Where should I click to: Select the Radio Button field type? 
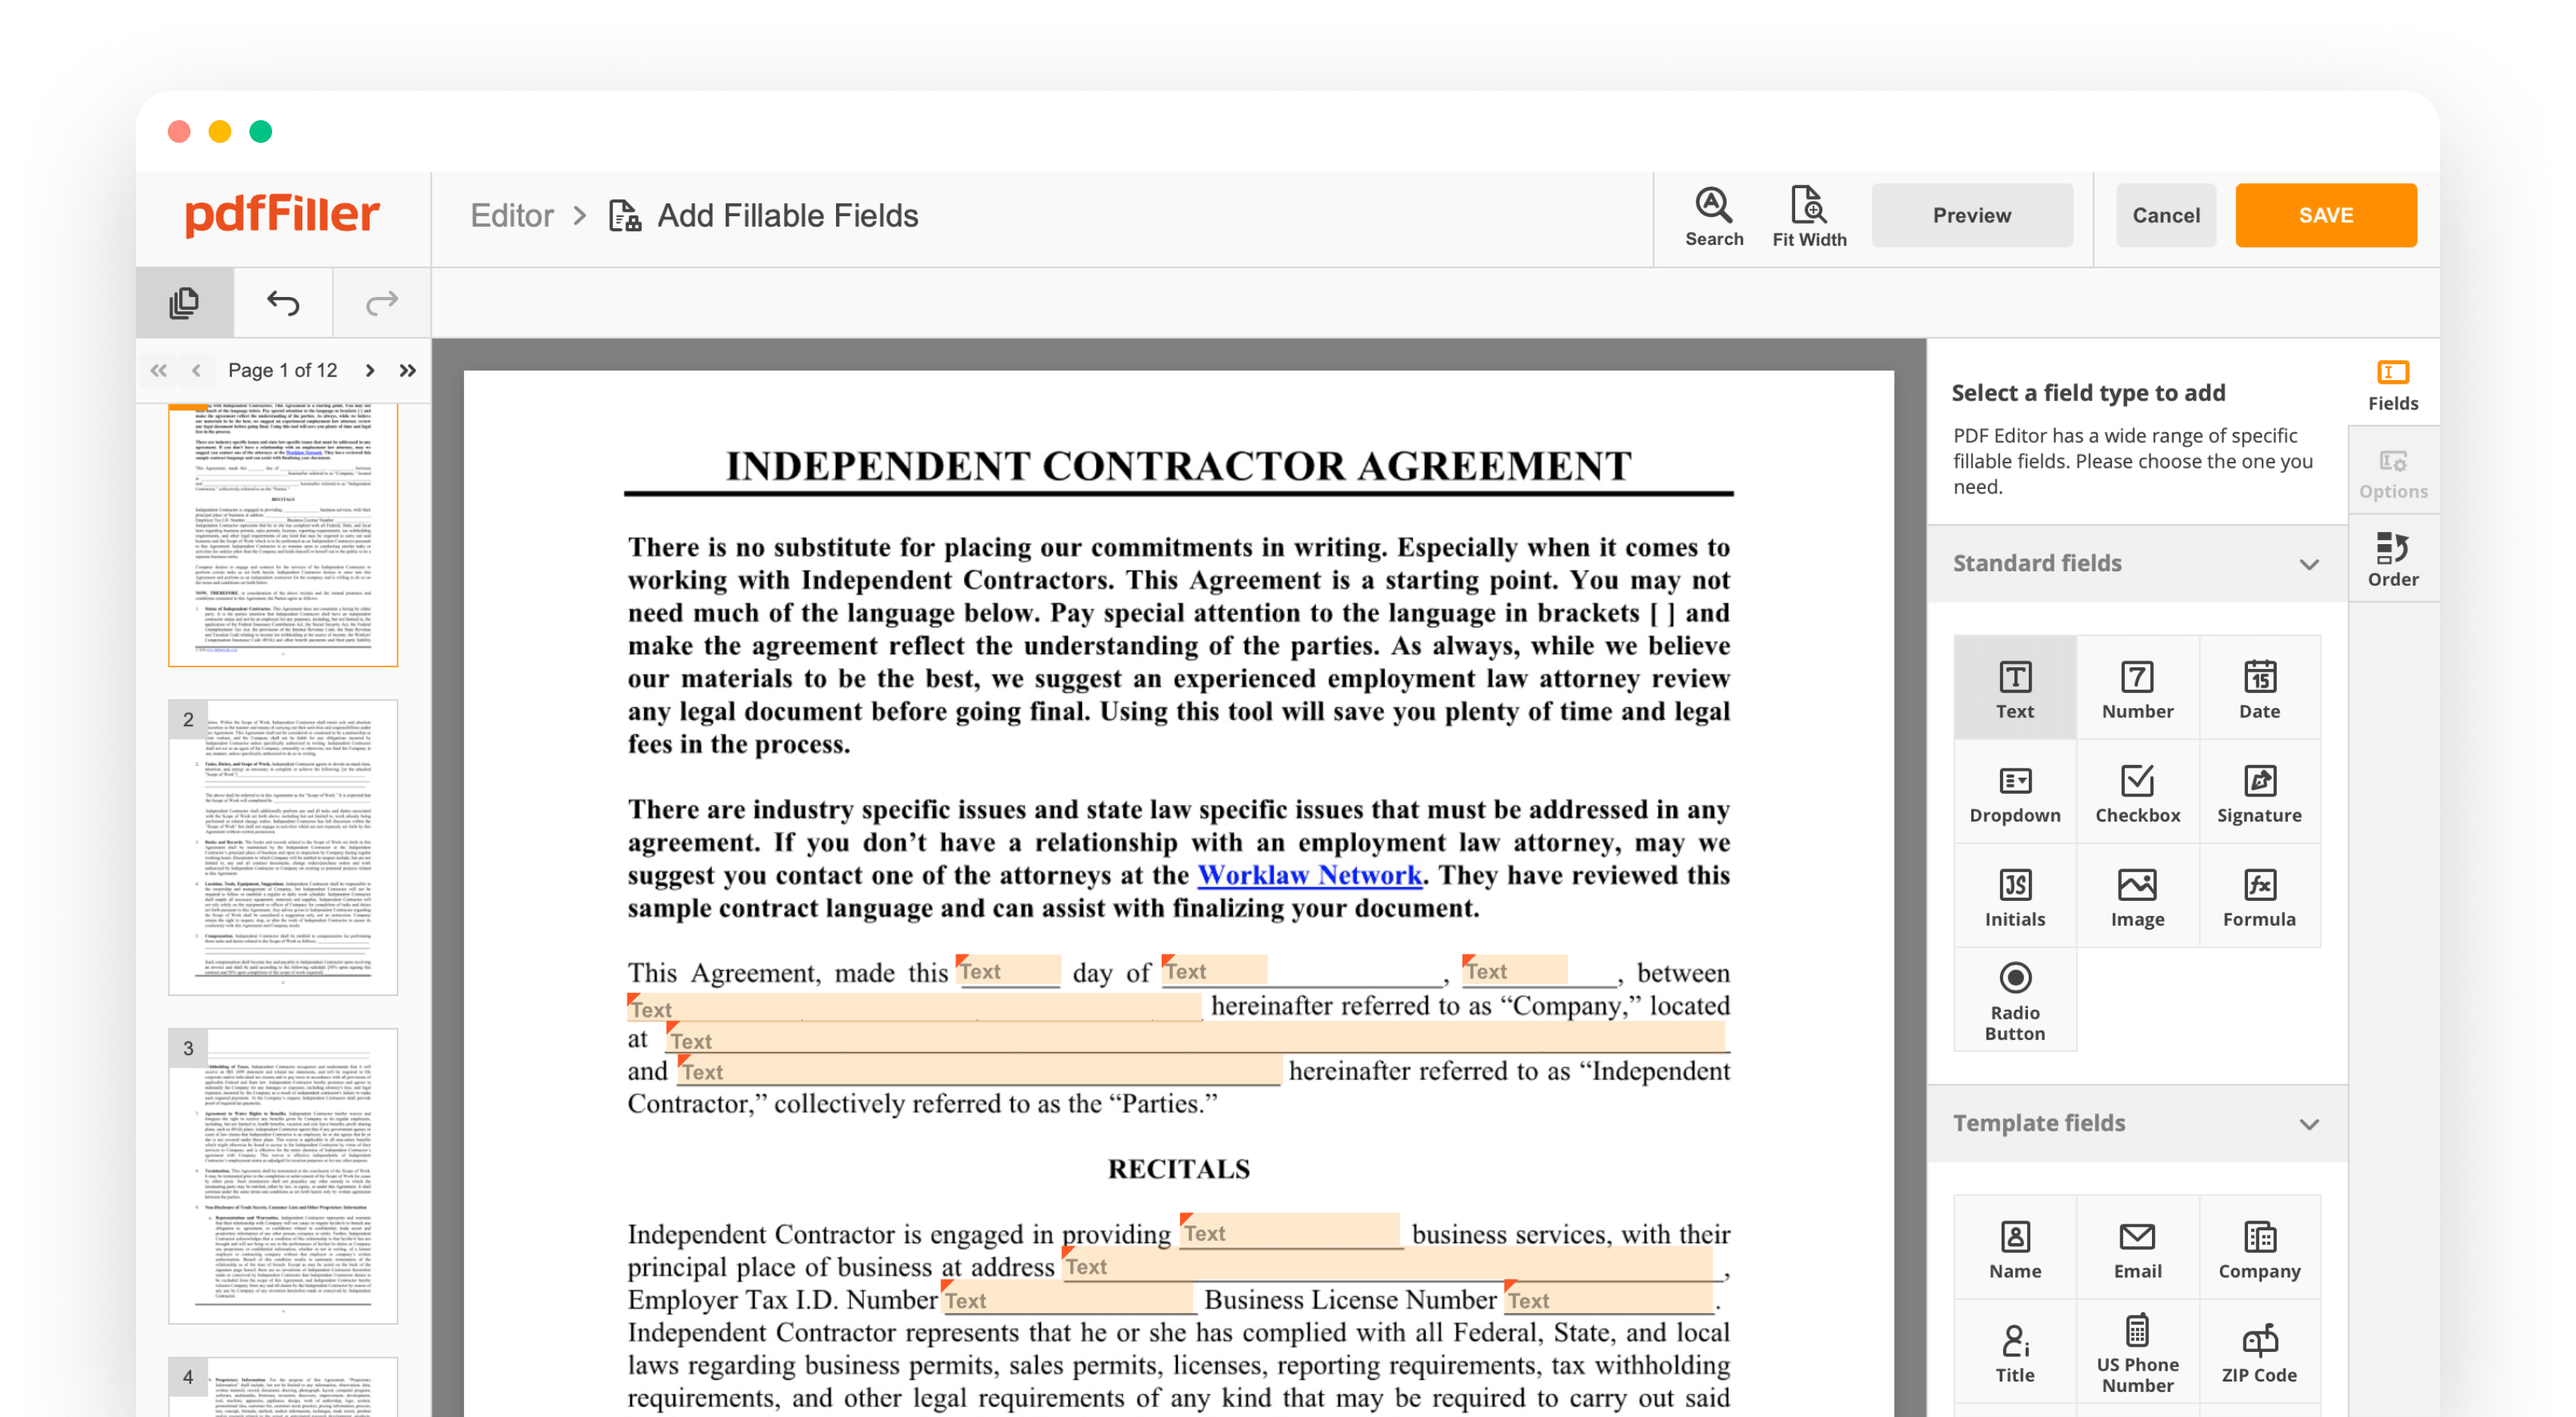2015,1000
